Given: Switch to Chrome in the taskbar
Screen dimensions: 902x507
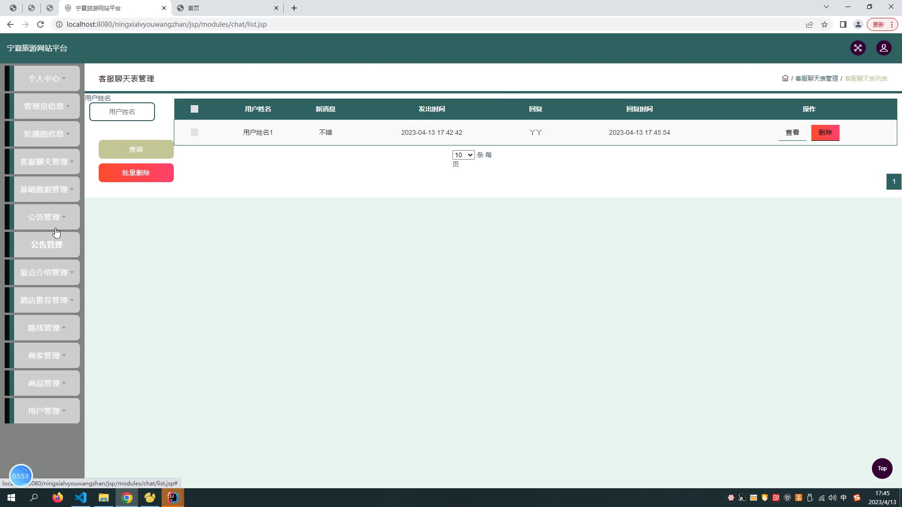Looking at the screenshot, I should [x=127, y=498].
